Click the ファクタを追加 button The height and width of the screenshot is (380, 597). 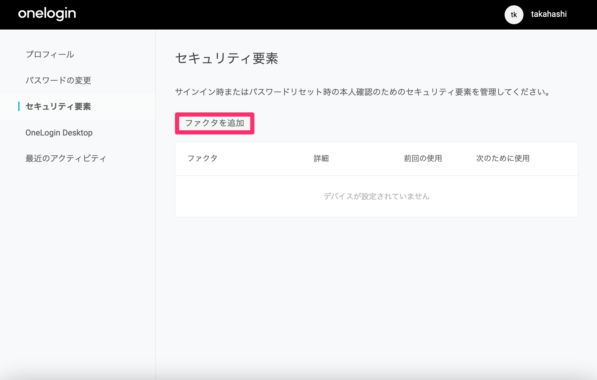pyautogui.click(x=215, y=123)
